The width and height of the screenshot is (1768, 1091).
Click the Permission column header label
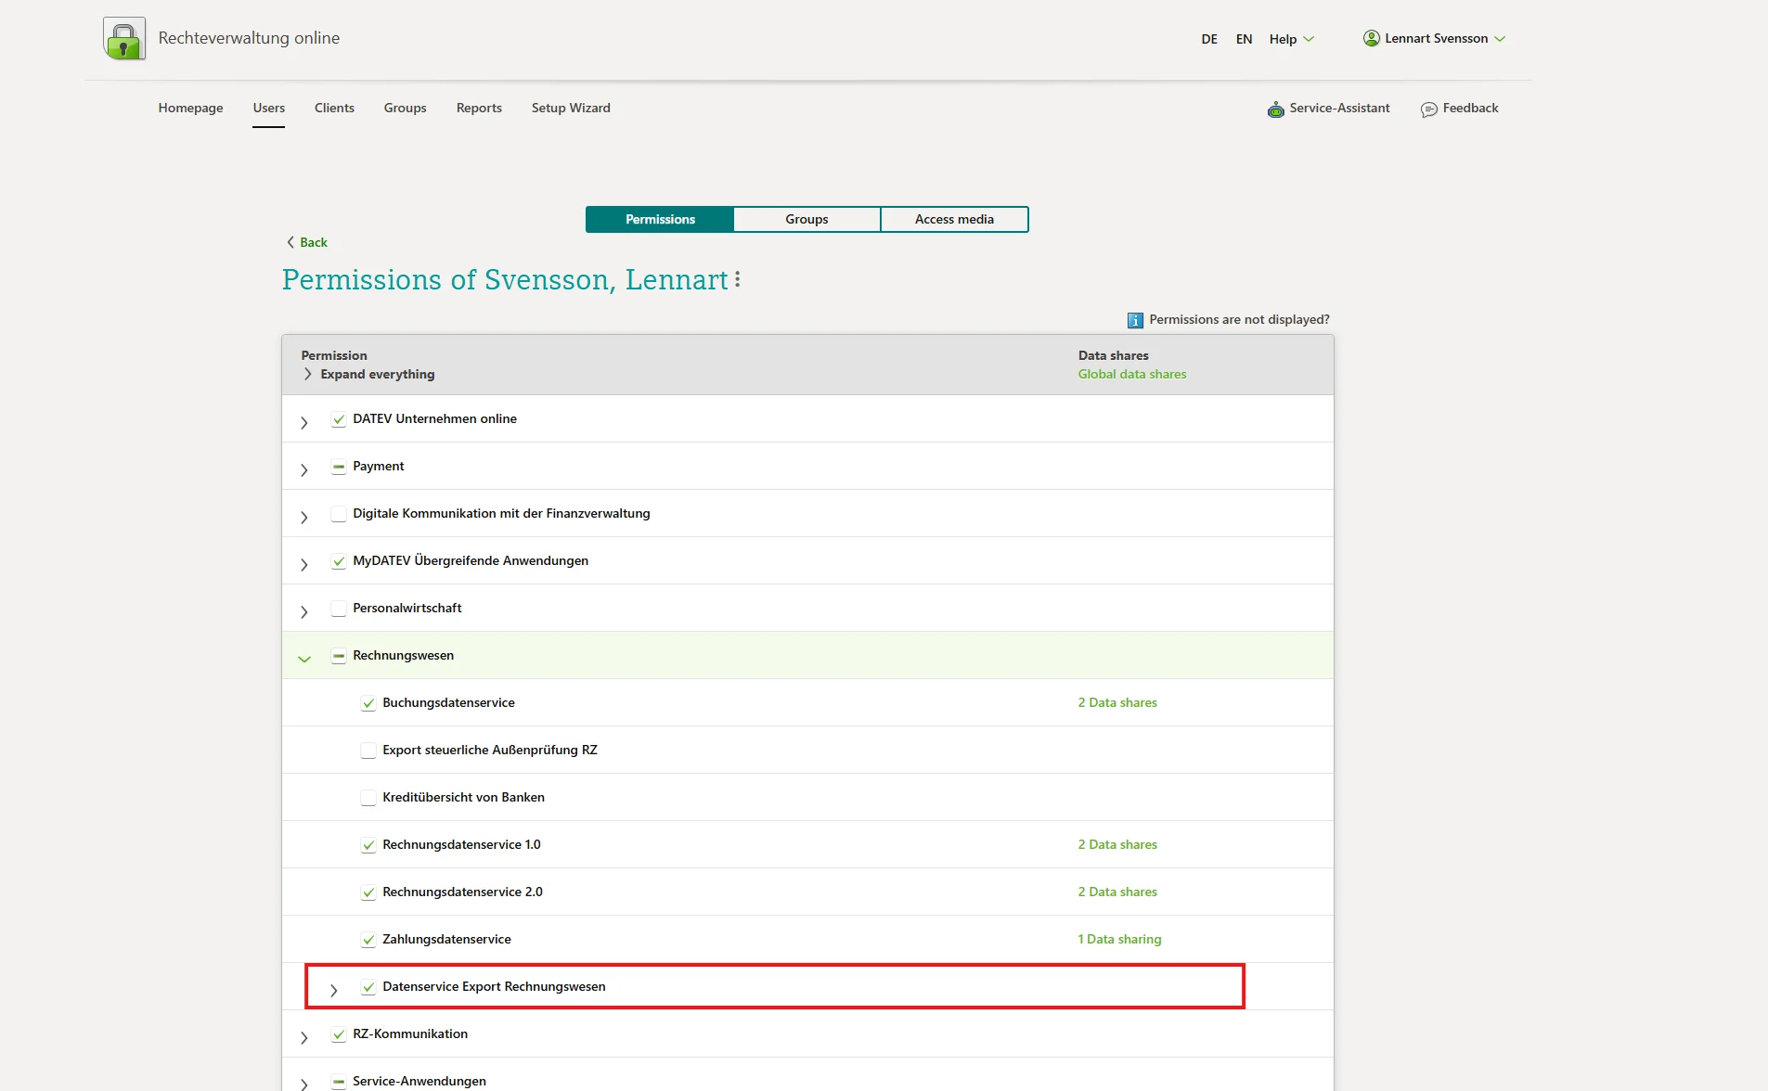click(334, 355)
